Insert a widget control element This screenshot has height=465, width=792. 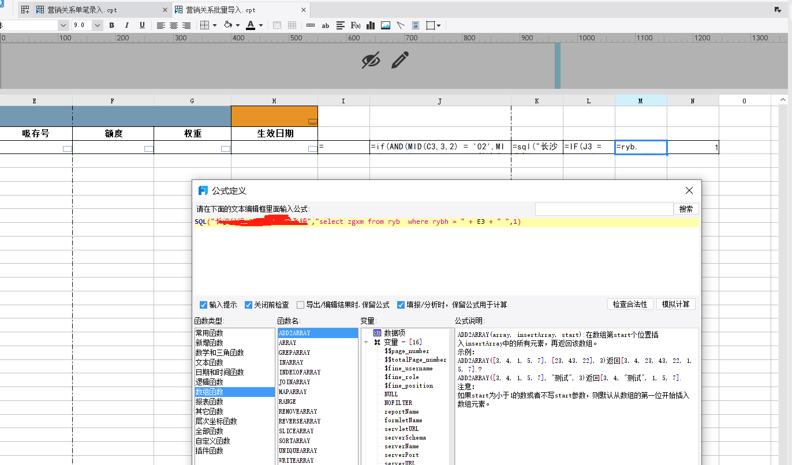coord(311,25)
